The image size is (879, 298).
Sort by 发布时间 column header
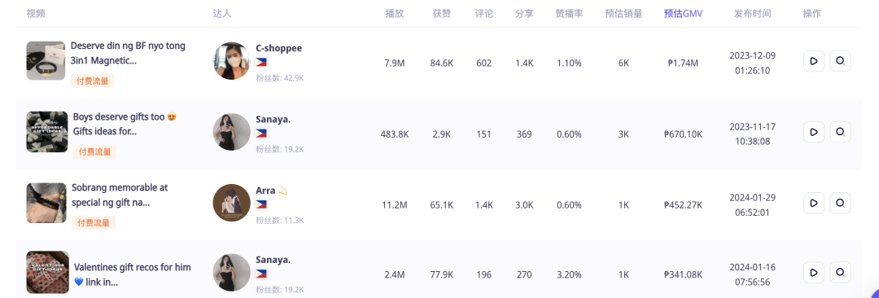[752, 14]
